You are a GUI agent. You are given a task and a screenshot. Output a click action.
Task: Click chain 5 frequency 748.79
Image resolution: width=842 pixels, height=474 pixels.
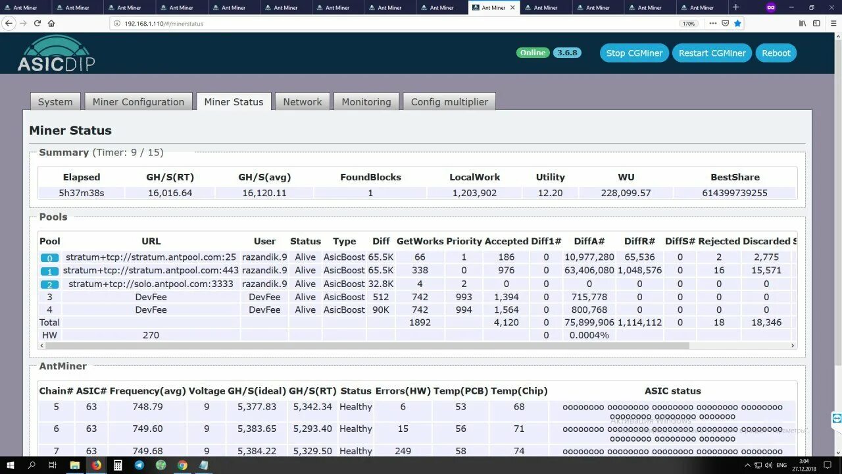tap(147, 407)
